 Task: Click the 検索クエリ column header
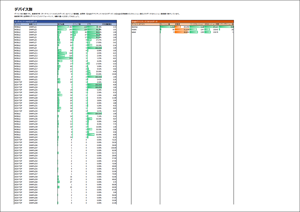point(33,24)
